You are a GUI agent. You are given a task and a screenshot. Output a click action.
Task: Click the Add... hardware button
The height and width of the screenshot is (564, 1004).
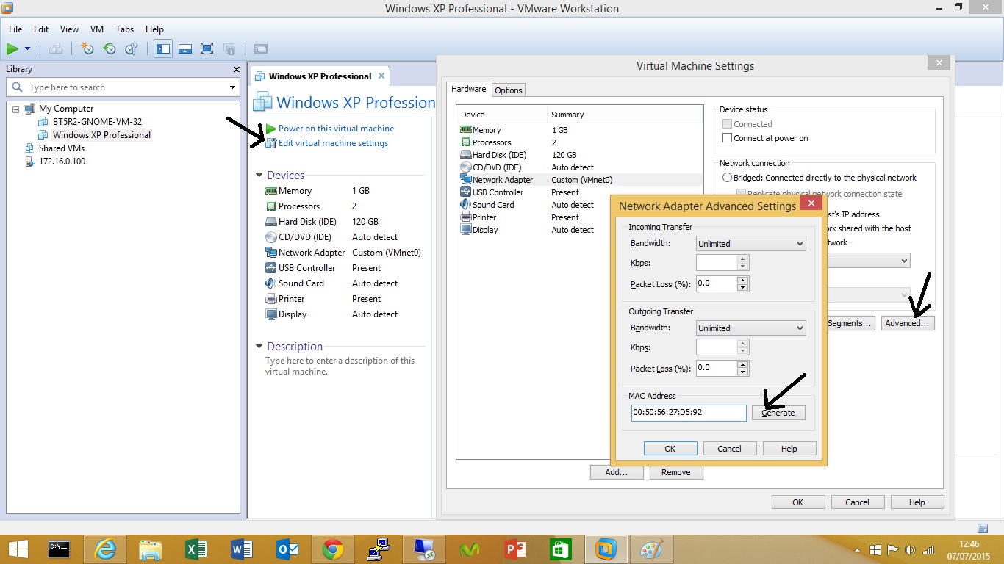(617, 472)
